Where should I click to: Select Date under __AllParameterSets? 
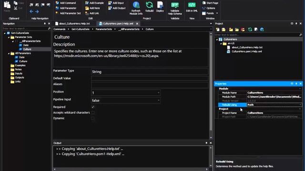point(24,45)
